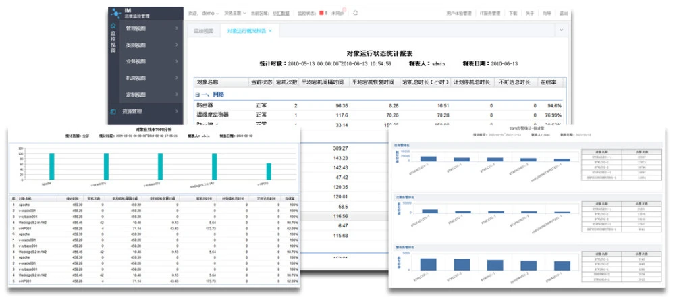
Task: Click the 94.6% availability cell
Action: tap(553, 105)
